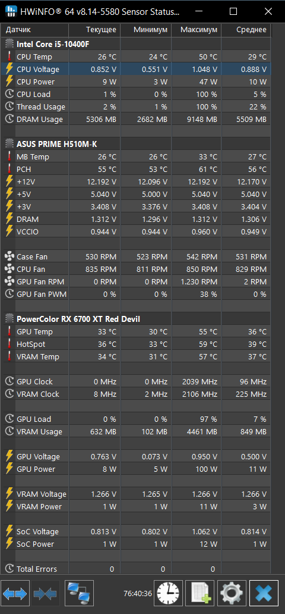285x614 pixels.
Task: Close the window using title bar X
Action: 268,11
